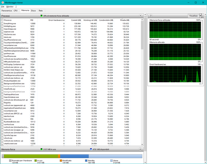Viewport: 207px width, 164px height.
Task: Click the green memory usage indicator in Processi header
Action: coord(41,16)
